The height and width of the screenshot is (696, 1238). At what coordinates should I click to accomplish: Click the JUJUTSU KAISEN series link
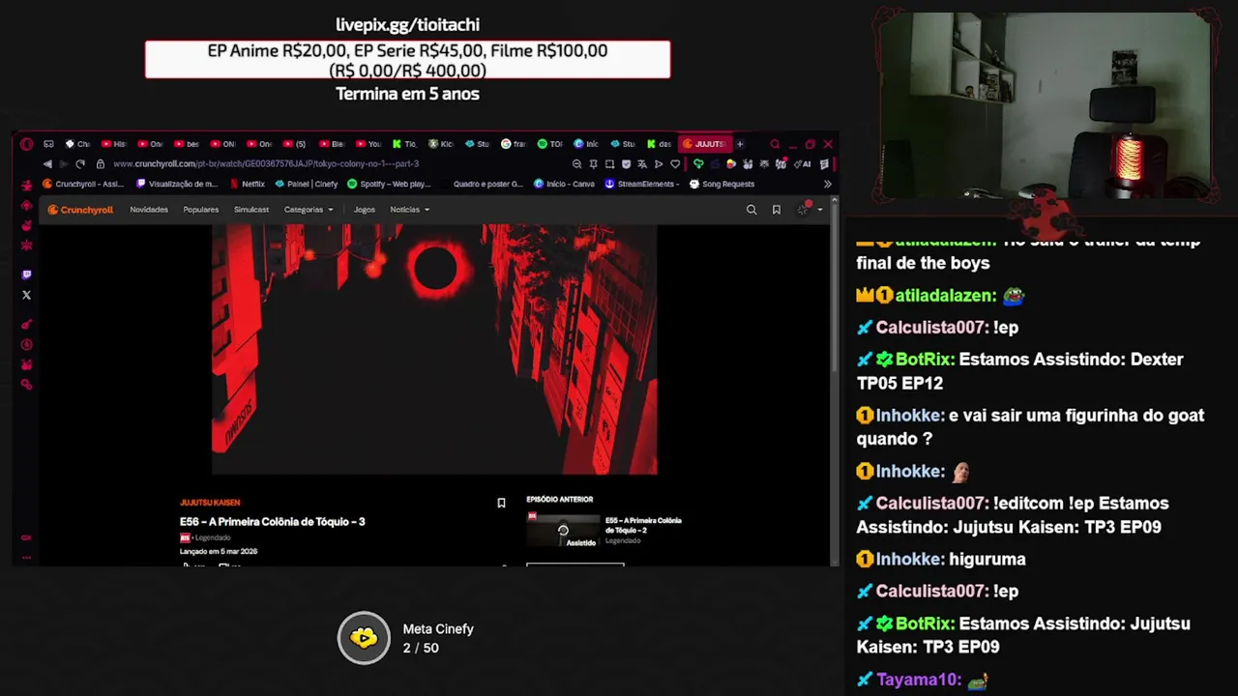[x=210, y=503]
